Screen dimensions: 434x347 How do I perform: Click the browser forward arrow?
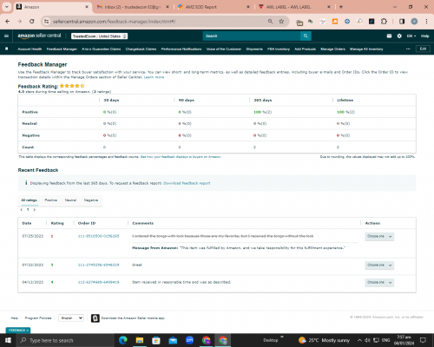tap(20, 22)
